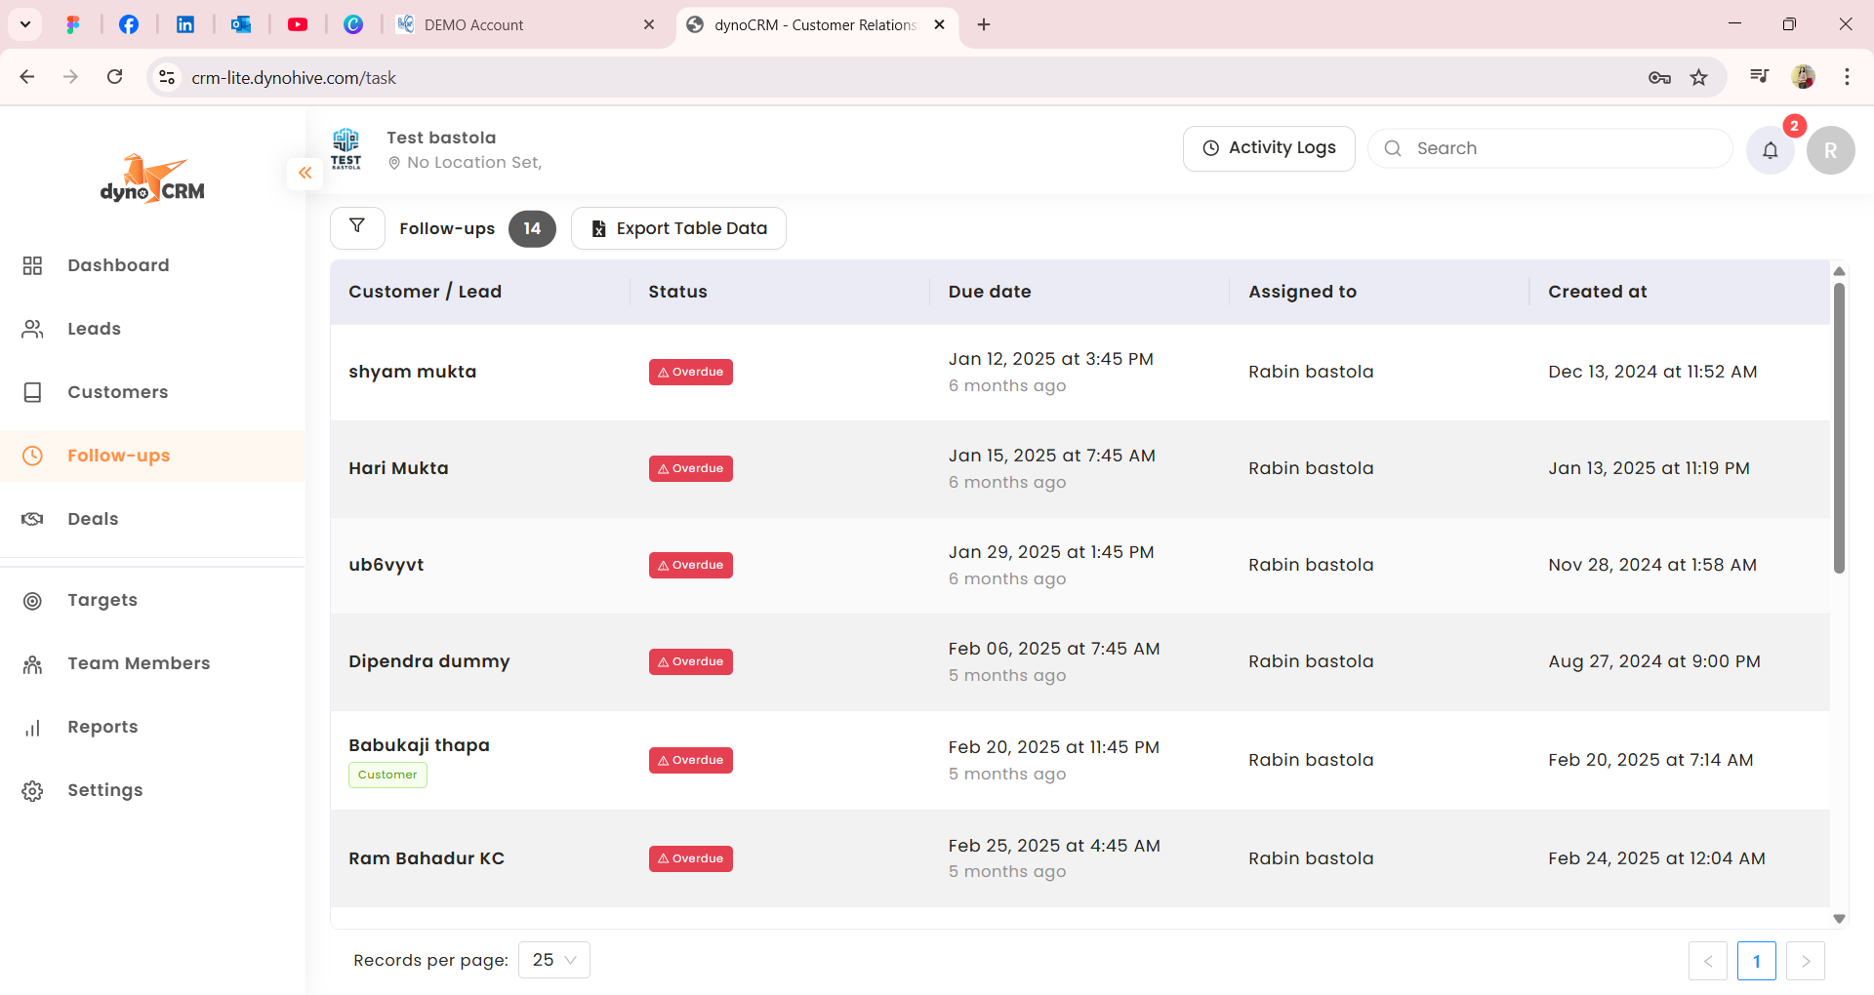Viewport: 1874px width, 995px height.
Task: Open the LinkedIn pinned tab
Action: click(x=184, y=24)
